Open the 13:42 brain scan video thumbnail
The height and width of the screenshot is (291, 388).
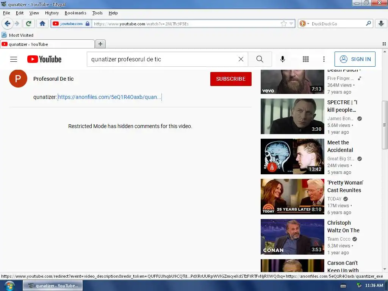tap(292, 156)
